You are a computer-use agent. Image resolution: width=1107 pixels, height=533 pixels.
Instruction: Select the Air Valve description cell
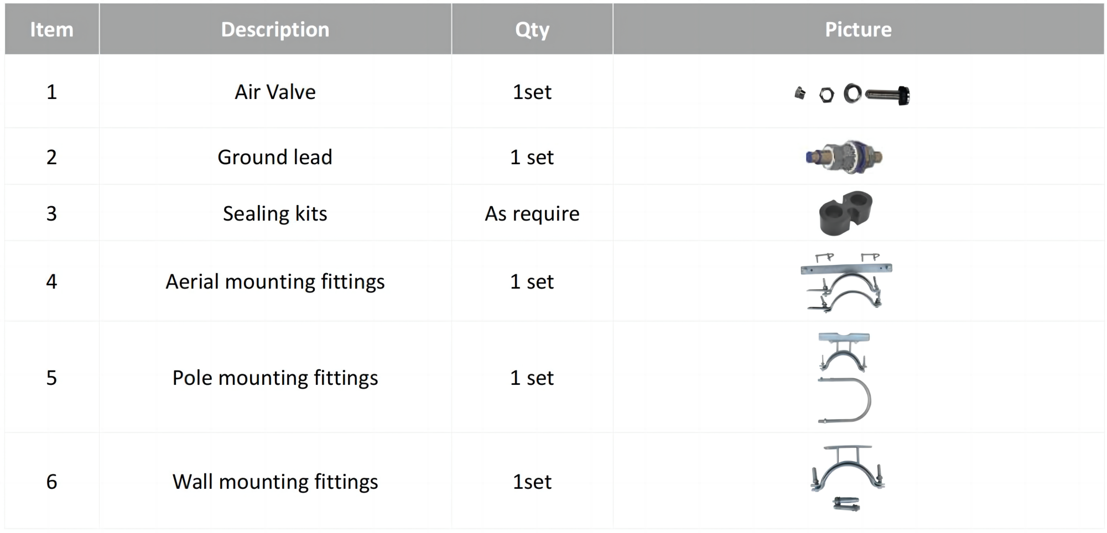[275, 92]
